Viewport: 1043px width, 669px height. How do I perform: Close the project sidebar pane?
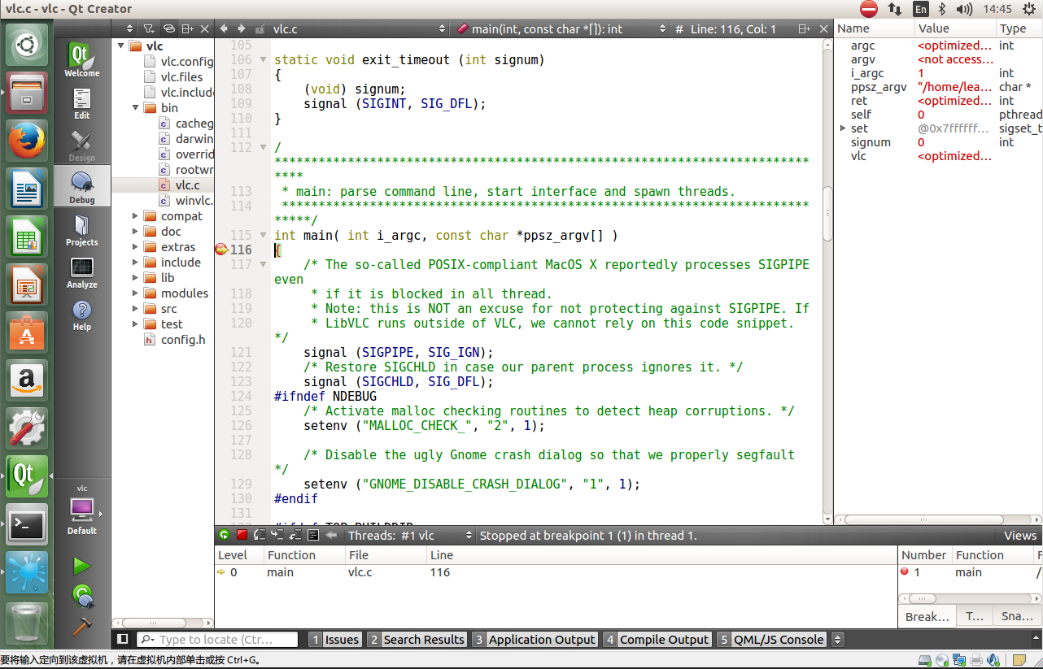[204, 28]
